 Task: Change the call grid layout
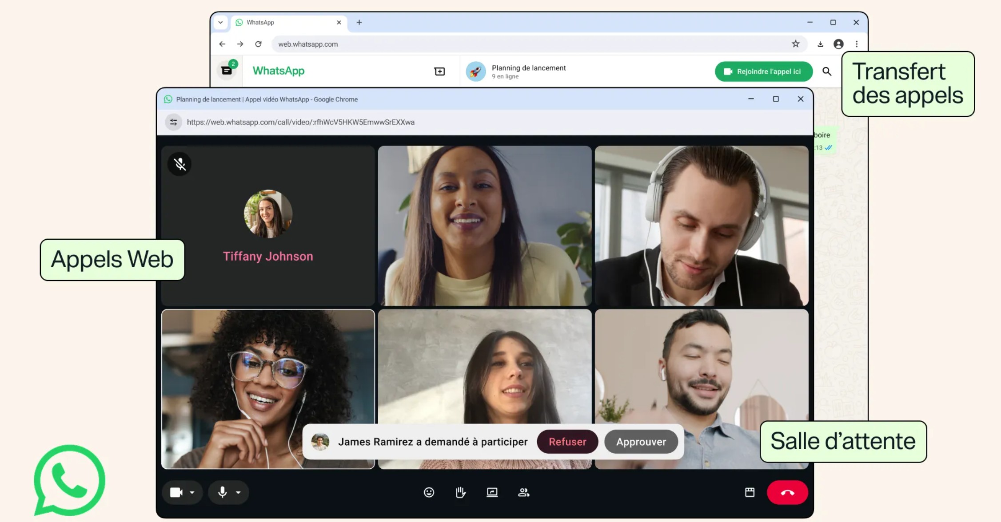750,492
